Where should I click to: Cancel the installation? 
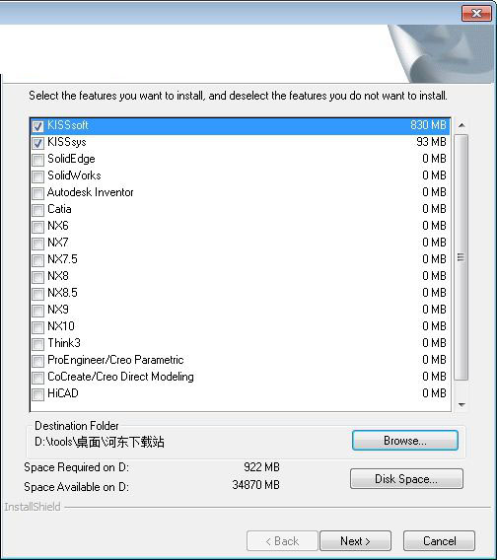point(439,540)
